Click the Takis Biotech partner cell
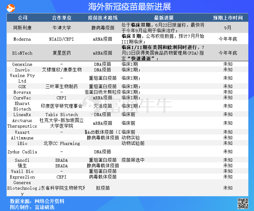Viewport: 254px width, 211px height. (x=62, y=114)
